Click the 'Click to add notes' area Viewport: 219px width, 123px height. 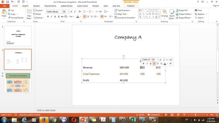click(46, 110)
